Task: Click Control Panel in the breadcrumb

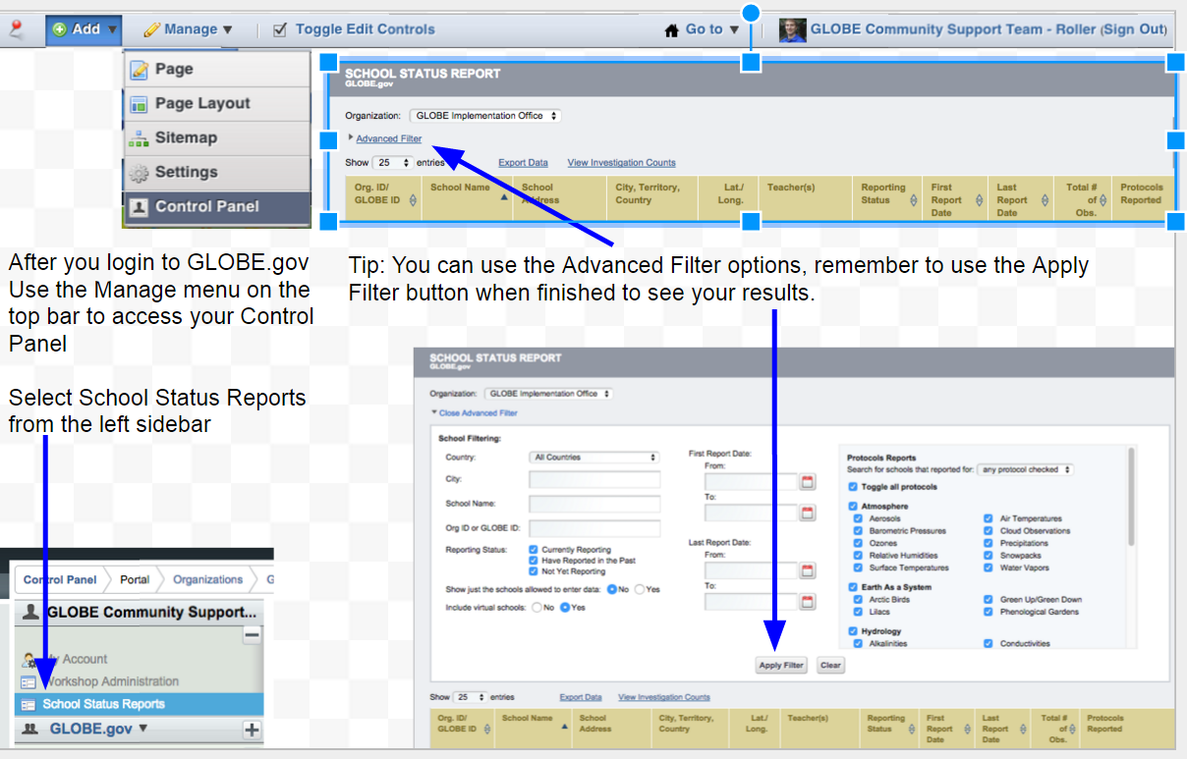Action: [x=60, y=579]
